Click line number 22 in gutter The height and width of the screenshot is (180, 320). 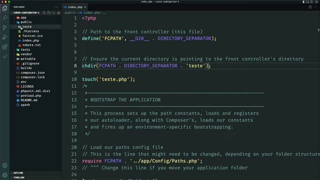pos(74,161)
